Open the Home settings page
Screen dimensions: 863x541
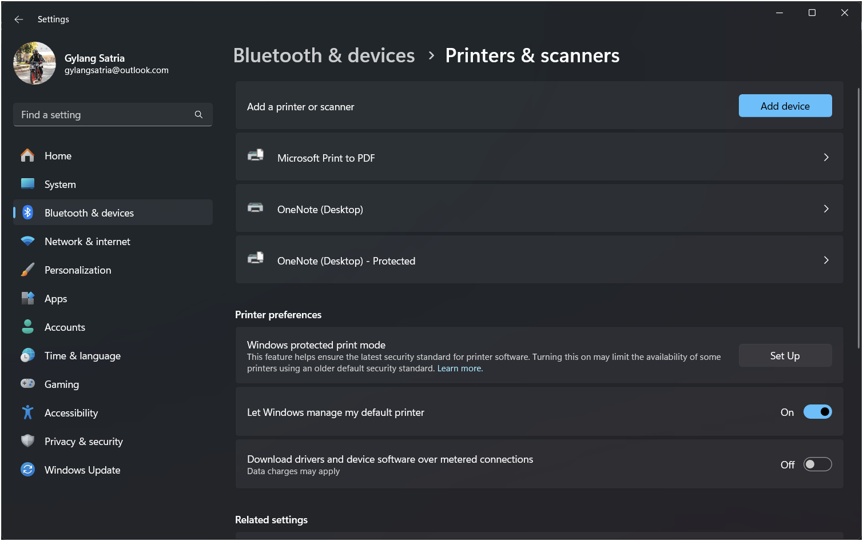pos(113,155)
